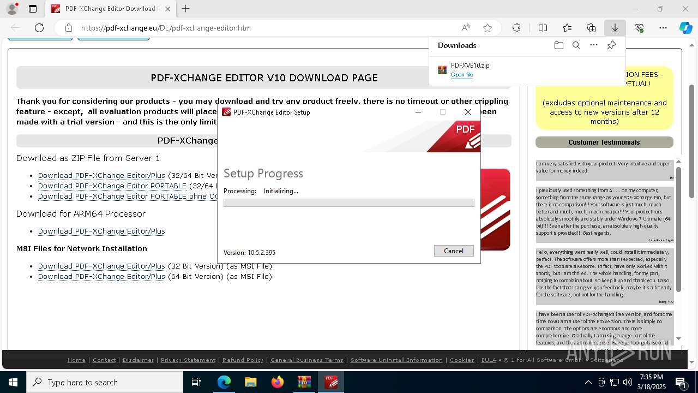Close the PDF-XChange Editor Setup dialog
Screen dimensions: 698x393
[x=467, y=112]
